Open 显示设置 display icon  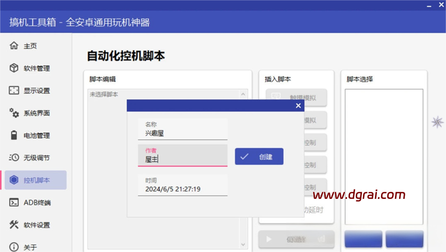click(x=14, y=91)
